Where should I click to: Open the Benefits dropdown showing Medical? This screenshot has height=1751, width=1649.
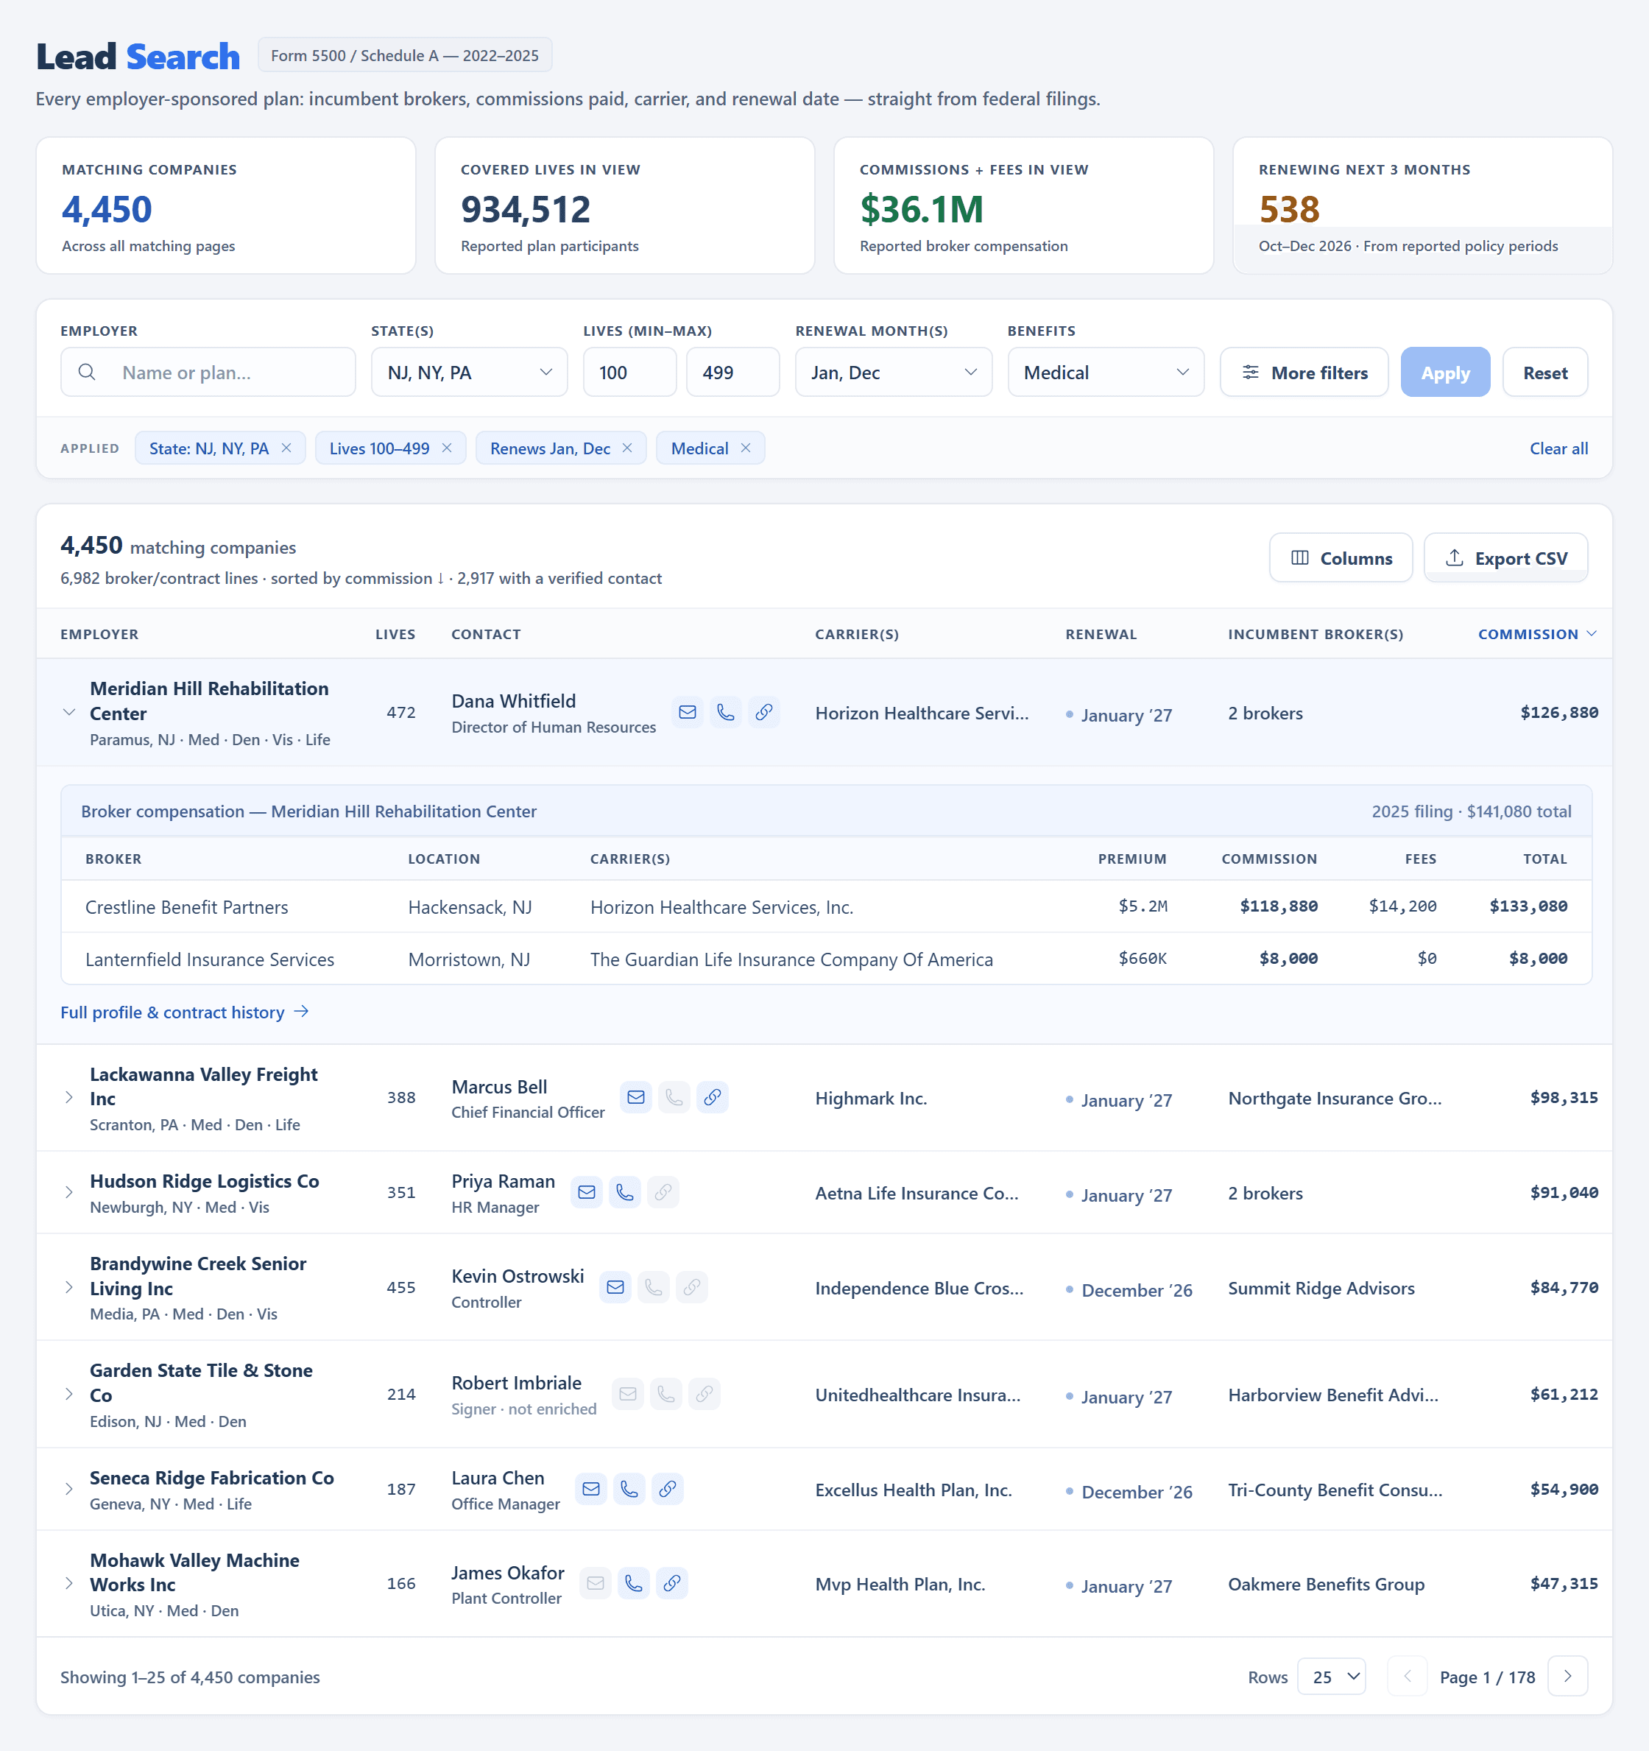click(1106, 373)
